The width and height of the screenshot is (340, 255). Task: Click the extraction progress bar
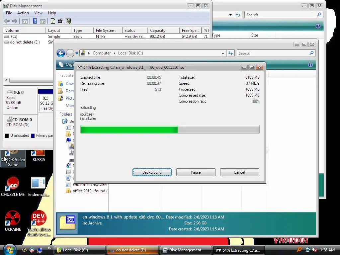click(x=170, y=129)
